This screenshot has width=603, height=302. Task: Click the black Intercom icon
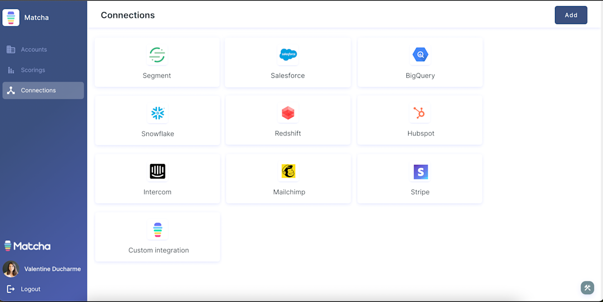click(157, 171)
